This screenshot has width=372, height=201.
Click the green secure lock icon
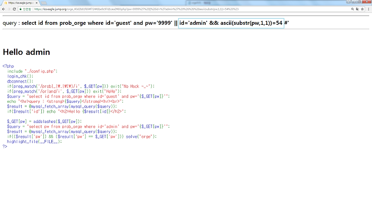[x=21, y=9]
